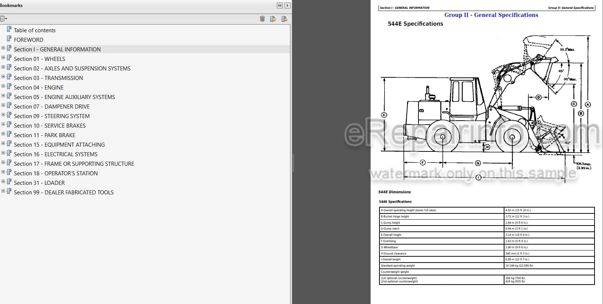603x304 pixels.
Task: Go to Section 16 - ELECTRICAL SYSTEMS
Action: point(56,154)
